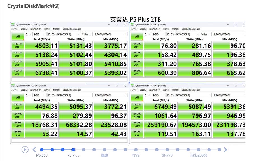Viewport: 256px width, 161px height.
Task: Run the SEQ1M Q4T1 test
Action: pos(18,64)
